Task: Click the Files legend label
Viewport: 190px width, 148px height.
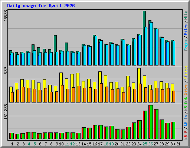Action: (x=186, y=30)
